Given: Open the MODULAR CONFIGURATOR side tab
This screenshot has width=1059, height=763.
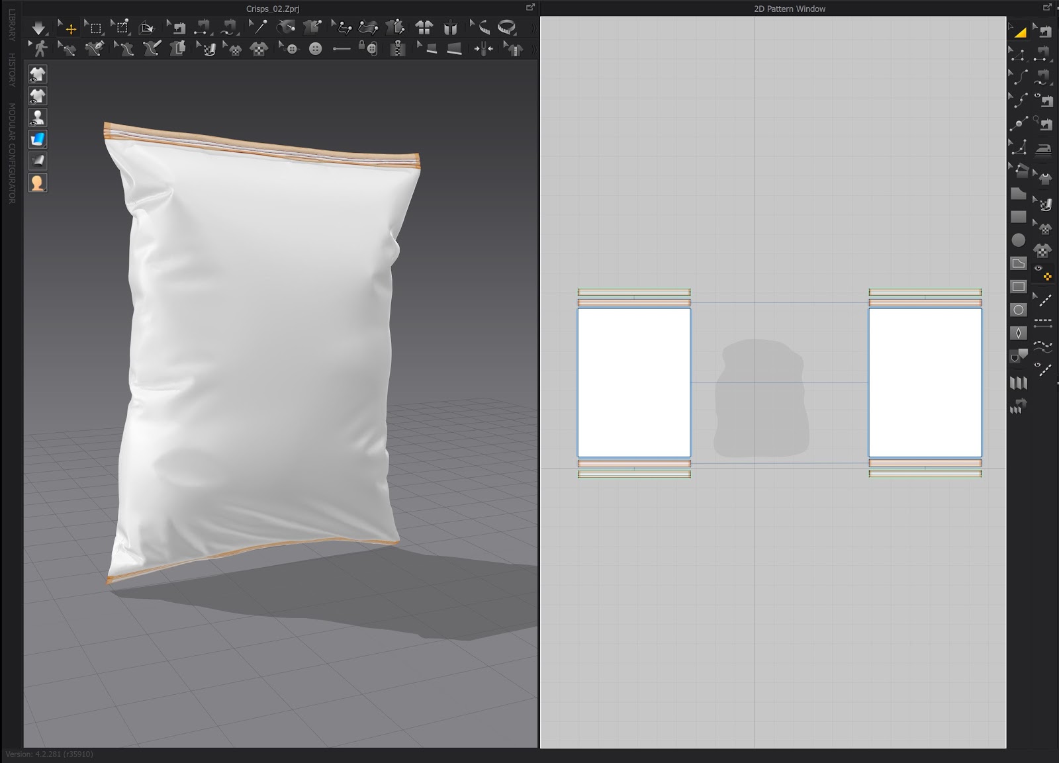Looking at the screenshot, I should [12, 153].
